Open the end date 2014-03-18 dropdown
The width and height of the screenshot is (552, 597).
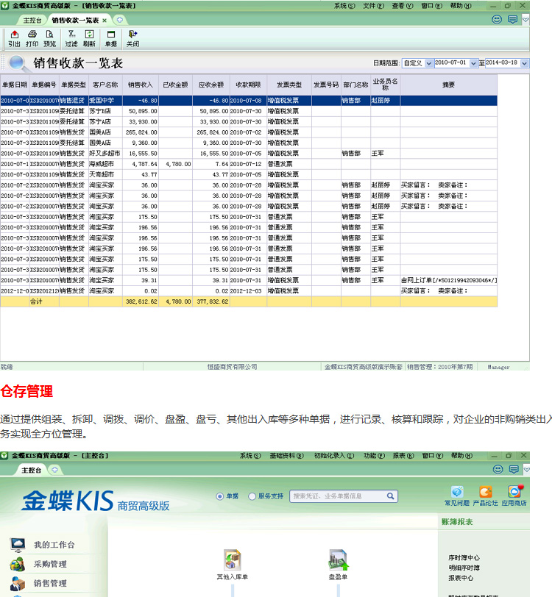[x=524, y=63]
